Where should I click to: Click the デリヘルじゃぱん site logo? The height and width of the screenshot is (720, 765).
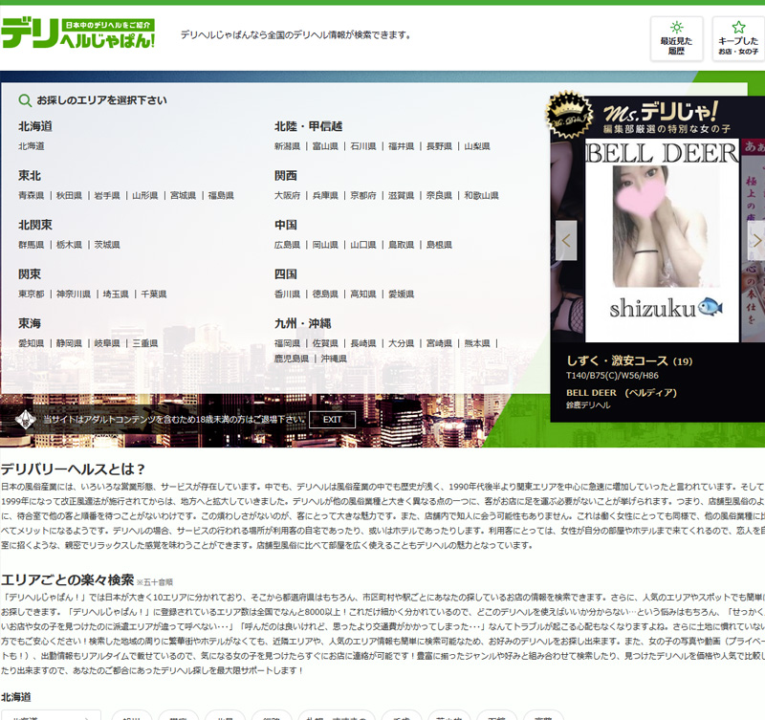[x=78, y=33]
